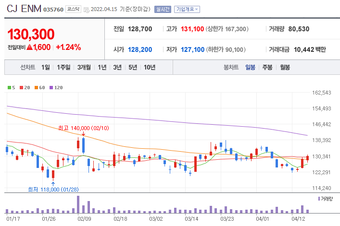Click the 저가 value 127,100
340x226 pixels.
click(192, 49)
